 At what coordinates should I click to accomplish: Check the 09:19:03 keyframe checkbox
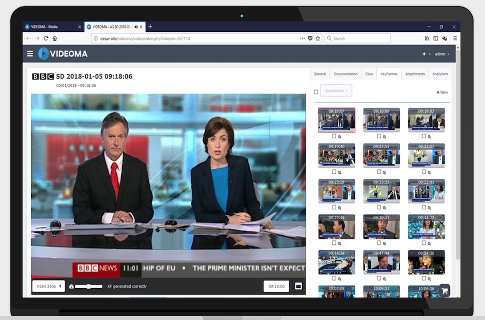click(x=424, y=136)
